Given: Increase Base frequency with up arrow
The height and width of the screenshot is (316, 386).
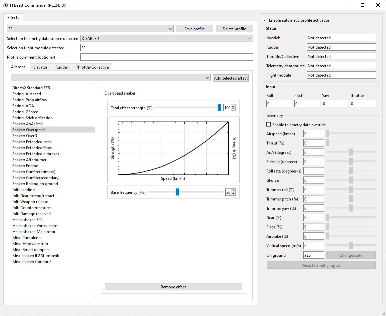Looking at the screenshot, I should pos(233,191).
